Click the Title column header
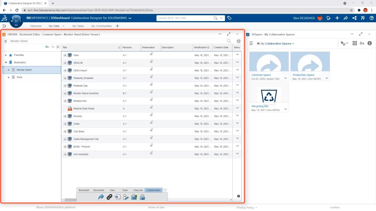376x211 pixels. [x=91, y=47]
